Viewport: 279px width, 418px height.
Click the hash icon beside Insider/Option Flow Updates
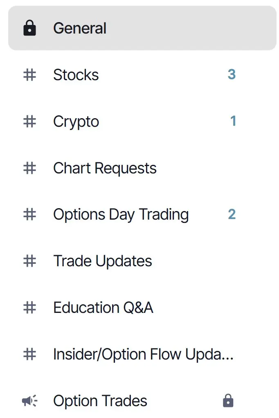click(x=29, y=354)
